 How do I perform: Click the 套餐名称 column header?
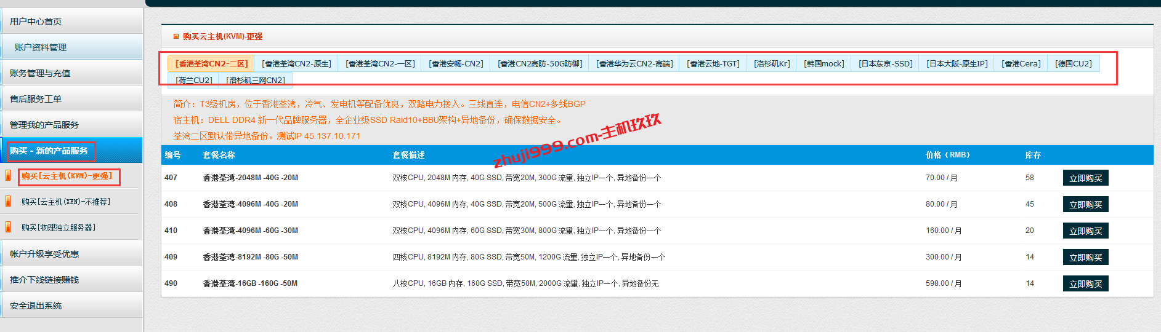(x=219, y=155)
